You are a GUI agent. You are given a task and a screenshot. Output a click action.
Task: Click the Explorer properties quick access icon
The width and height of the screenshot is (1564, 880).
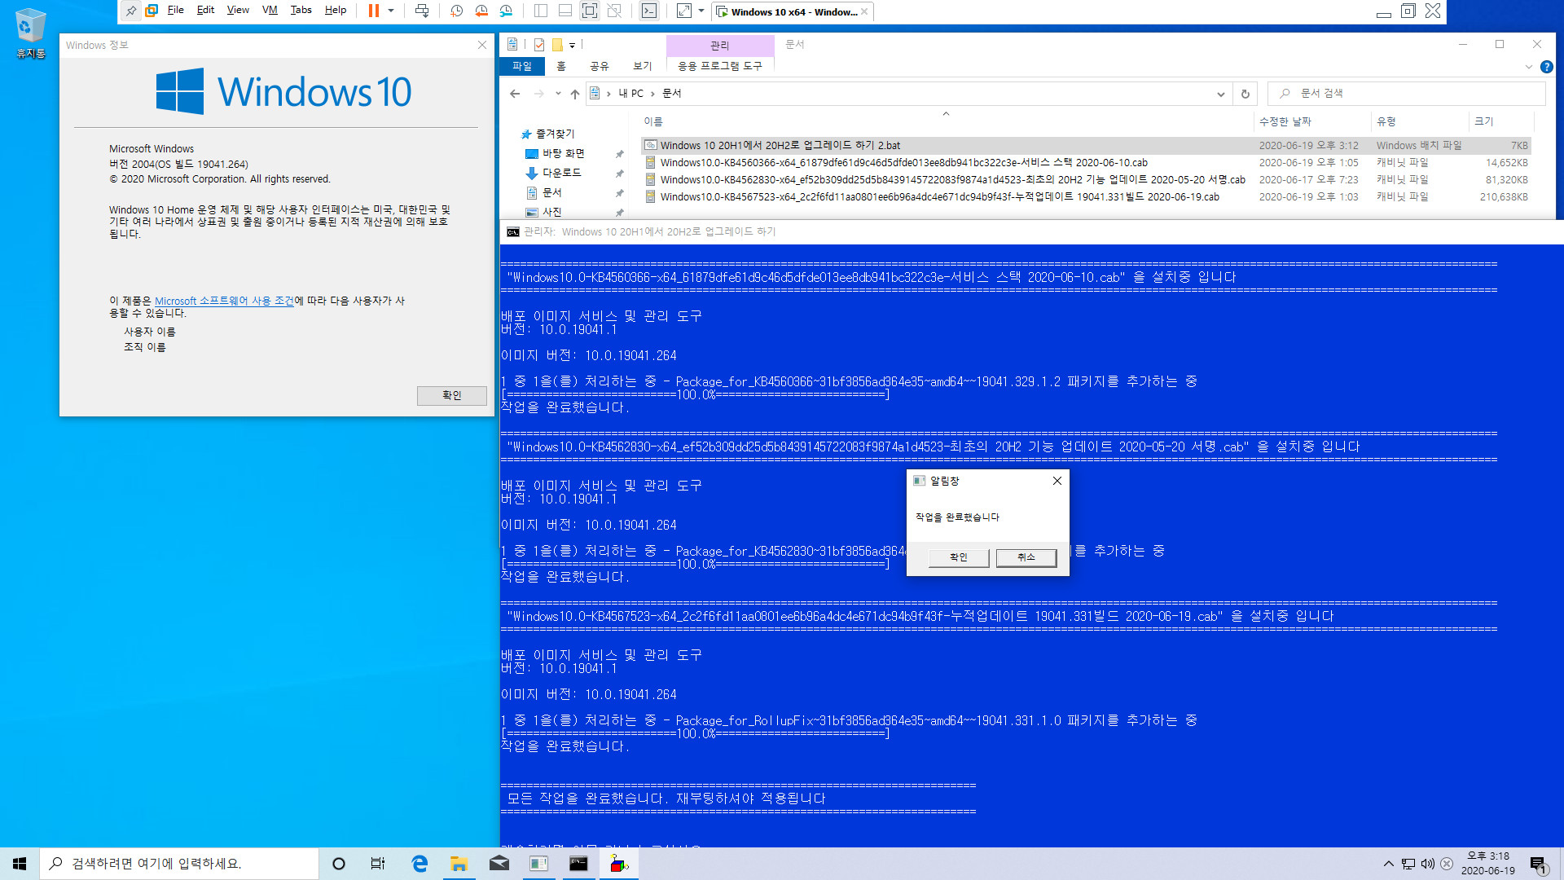[539, 45]
